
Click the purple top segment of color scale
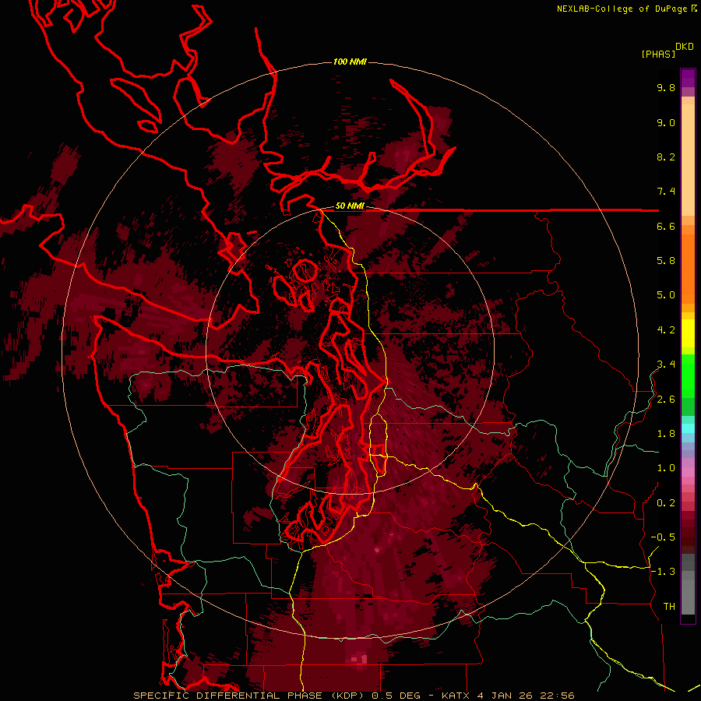(x=688, y=78)
